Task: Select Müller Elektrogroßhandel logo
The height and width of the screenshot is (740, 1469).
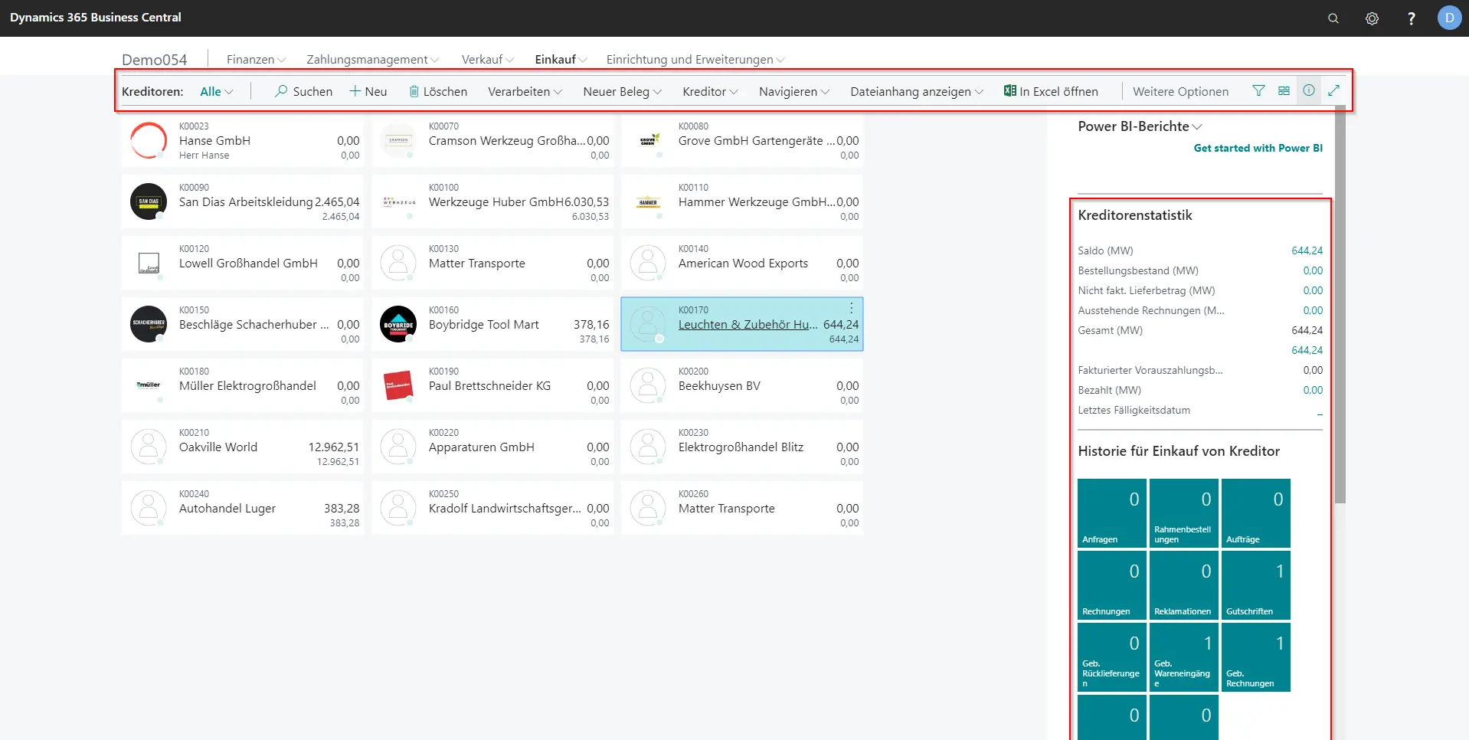Action: (x=149, y=385)
